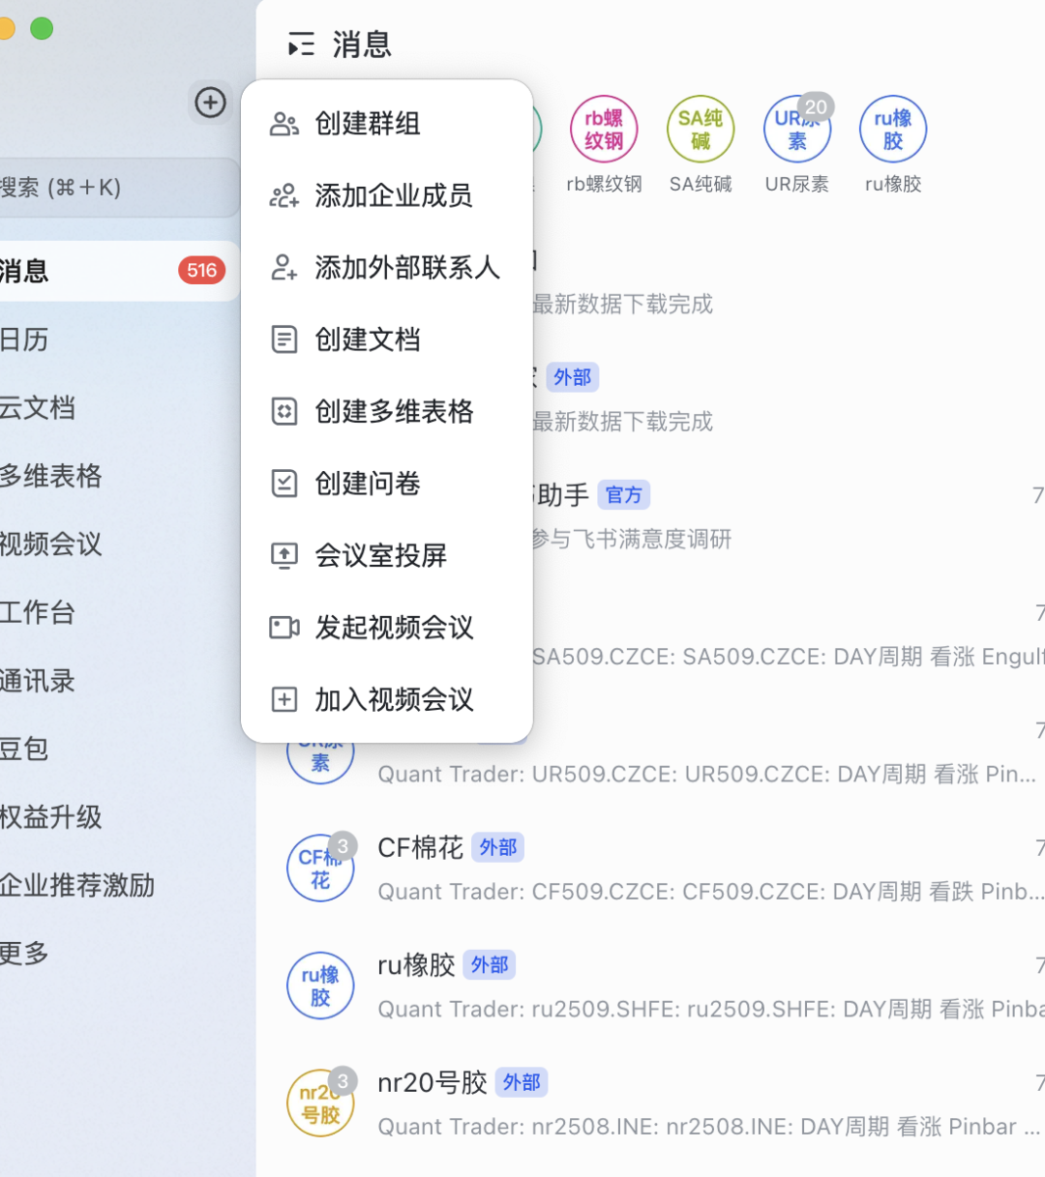Click the 外部 tag beside CF棉花
Screen dimensions: 1045x1177
click(x=498, y=848)
